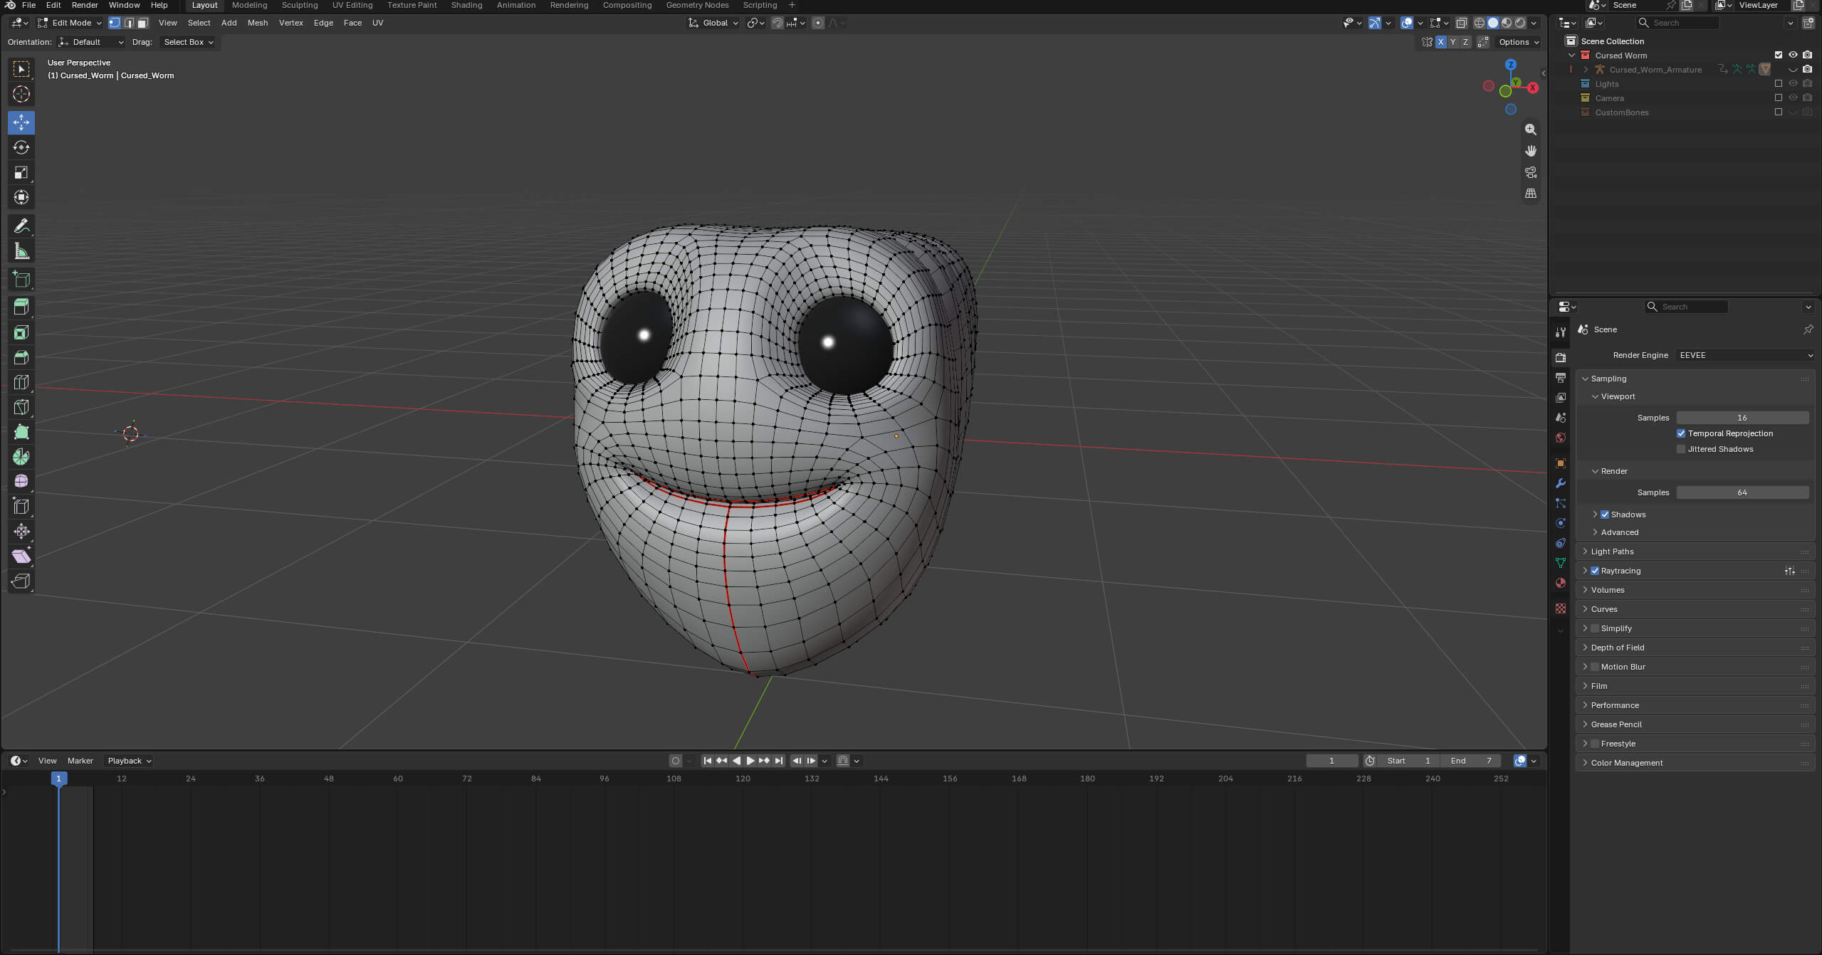Switch to edge select mode
This screenshot has width=1822, height=955.
click(129, 23)
